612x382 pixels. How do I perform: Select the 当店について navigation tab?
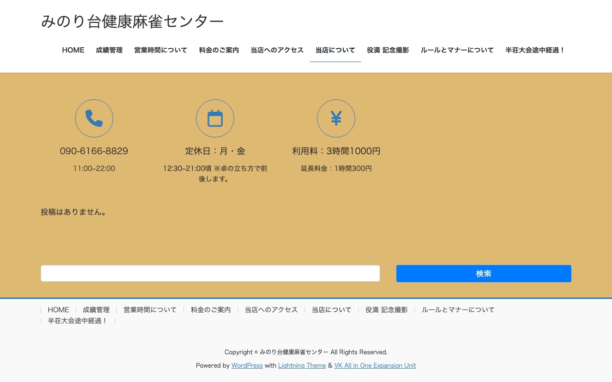335,50
